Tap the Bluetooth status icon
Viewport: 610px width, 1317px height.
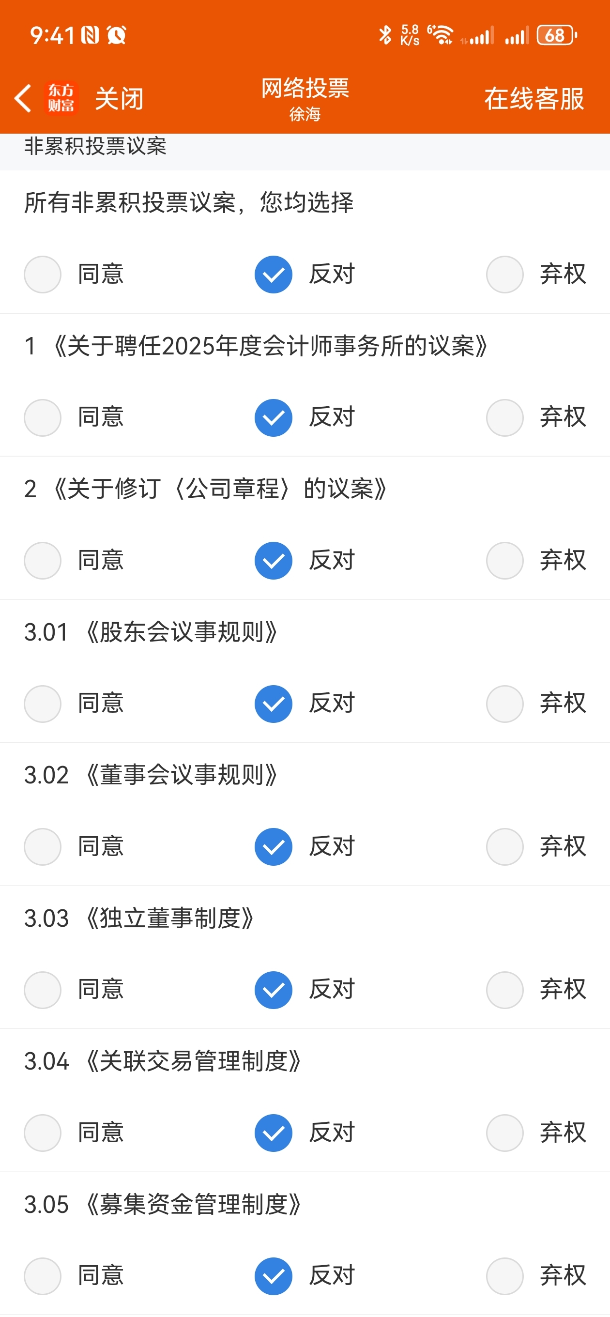[384, 35]
